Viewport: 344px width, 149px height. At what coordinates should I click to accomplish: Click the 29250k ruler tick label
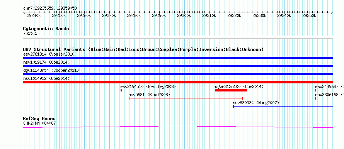click(59, 15)
